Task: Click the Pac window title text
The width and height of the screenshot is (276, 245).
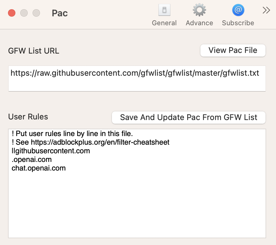Action: (x=60, y=13)
